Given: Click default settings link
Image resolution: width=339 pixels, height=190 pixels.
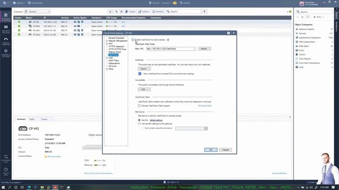Looking at the screenshot, I should (x=156, y=120).
